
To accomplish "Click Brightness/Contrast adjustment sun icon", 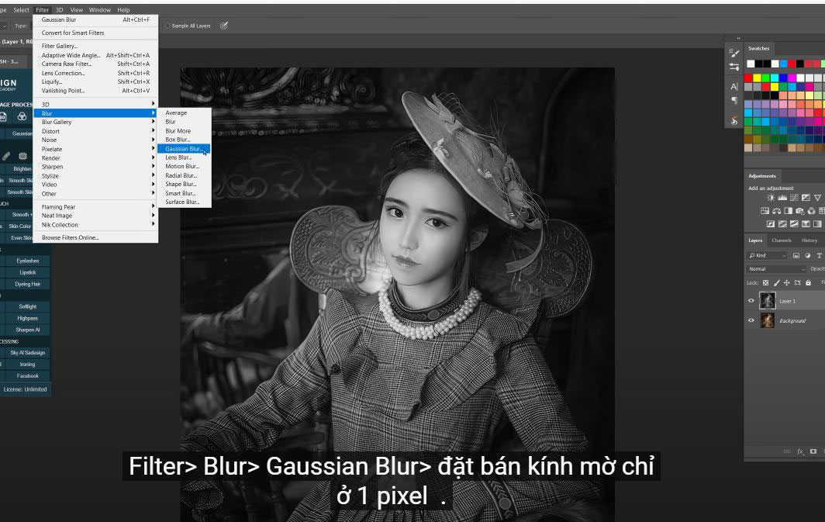I will point(771,198).
